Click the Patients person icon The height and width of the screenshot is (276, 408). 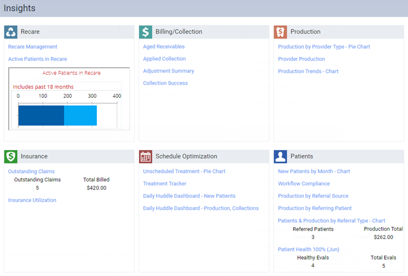tap(281, 156)
